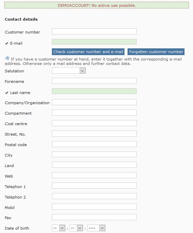Click Check customer number and e-mail button

[x=88, y=52]
